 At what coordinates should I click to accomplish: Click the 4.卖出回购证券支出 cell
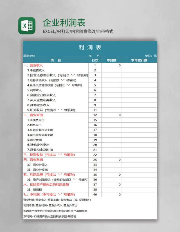click(x=56, y=135)
